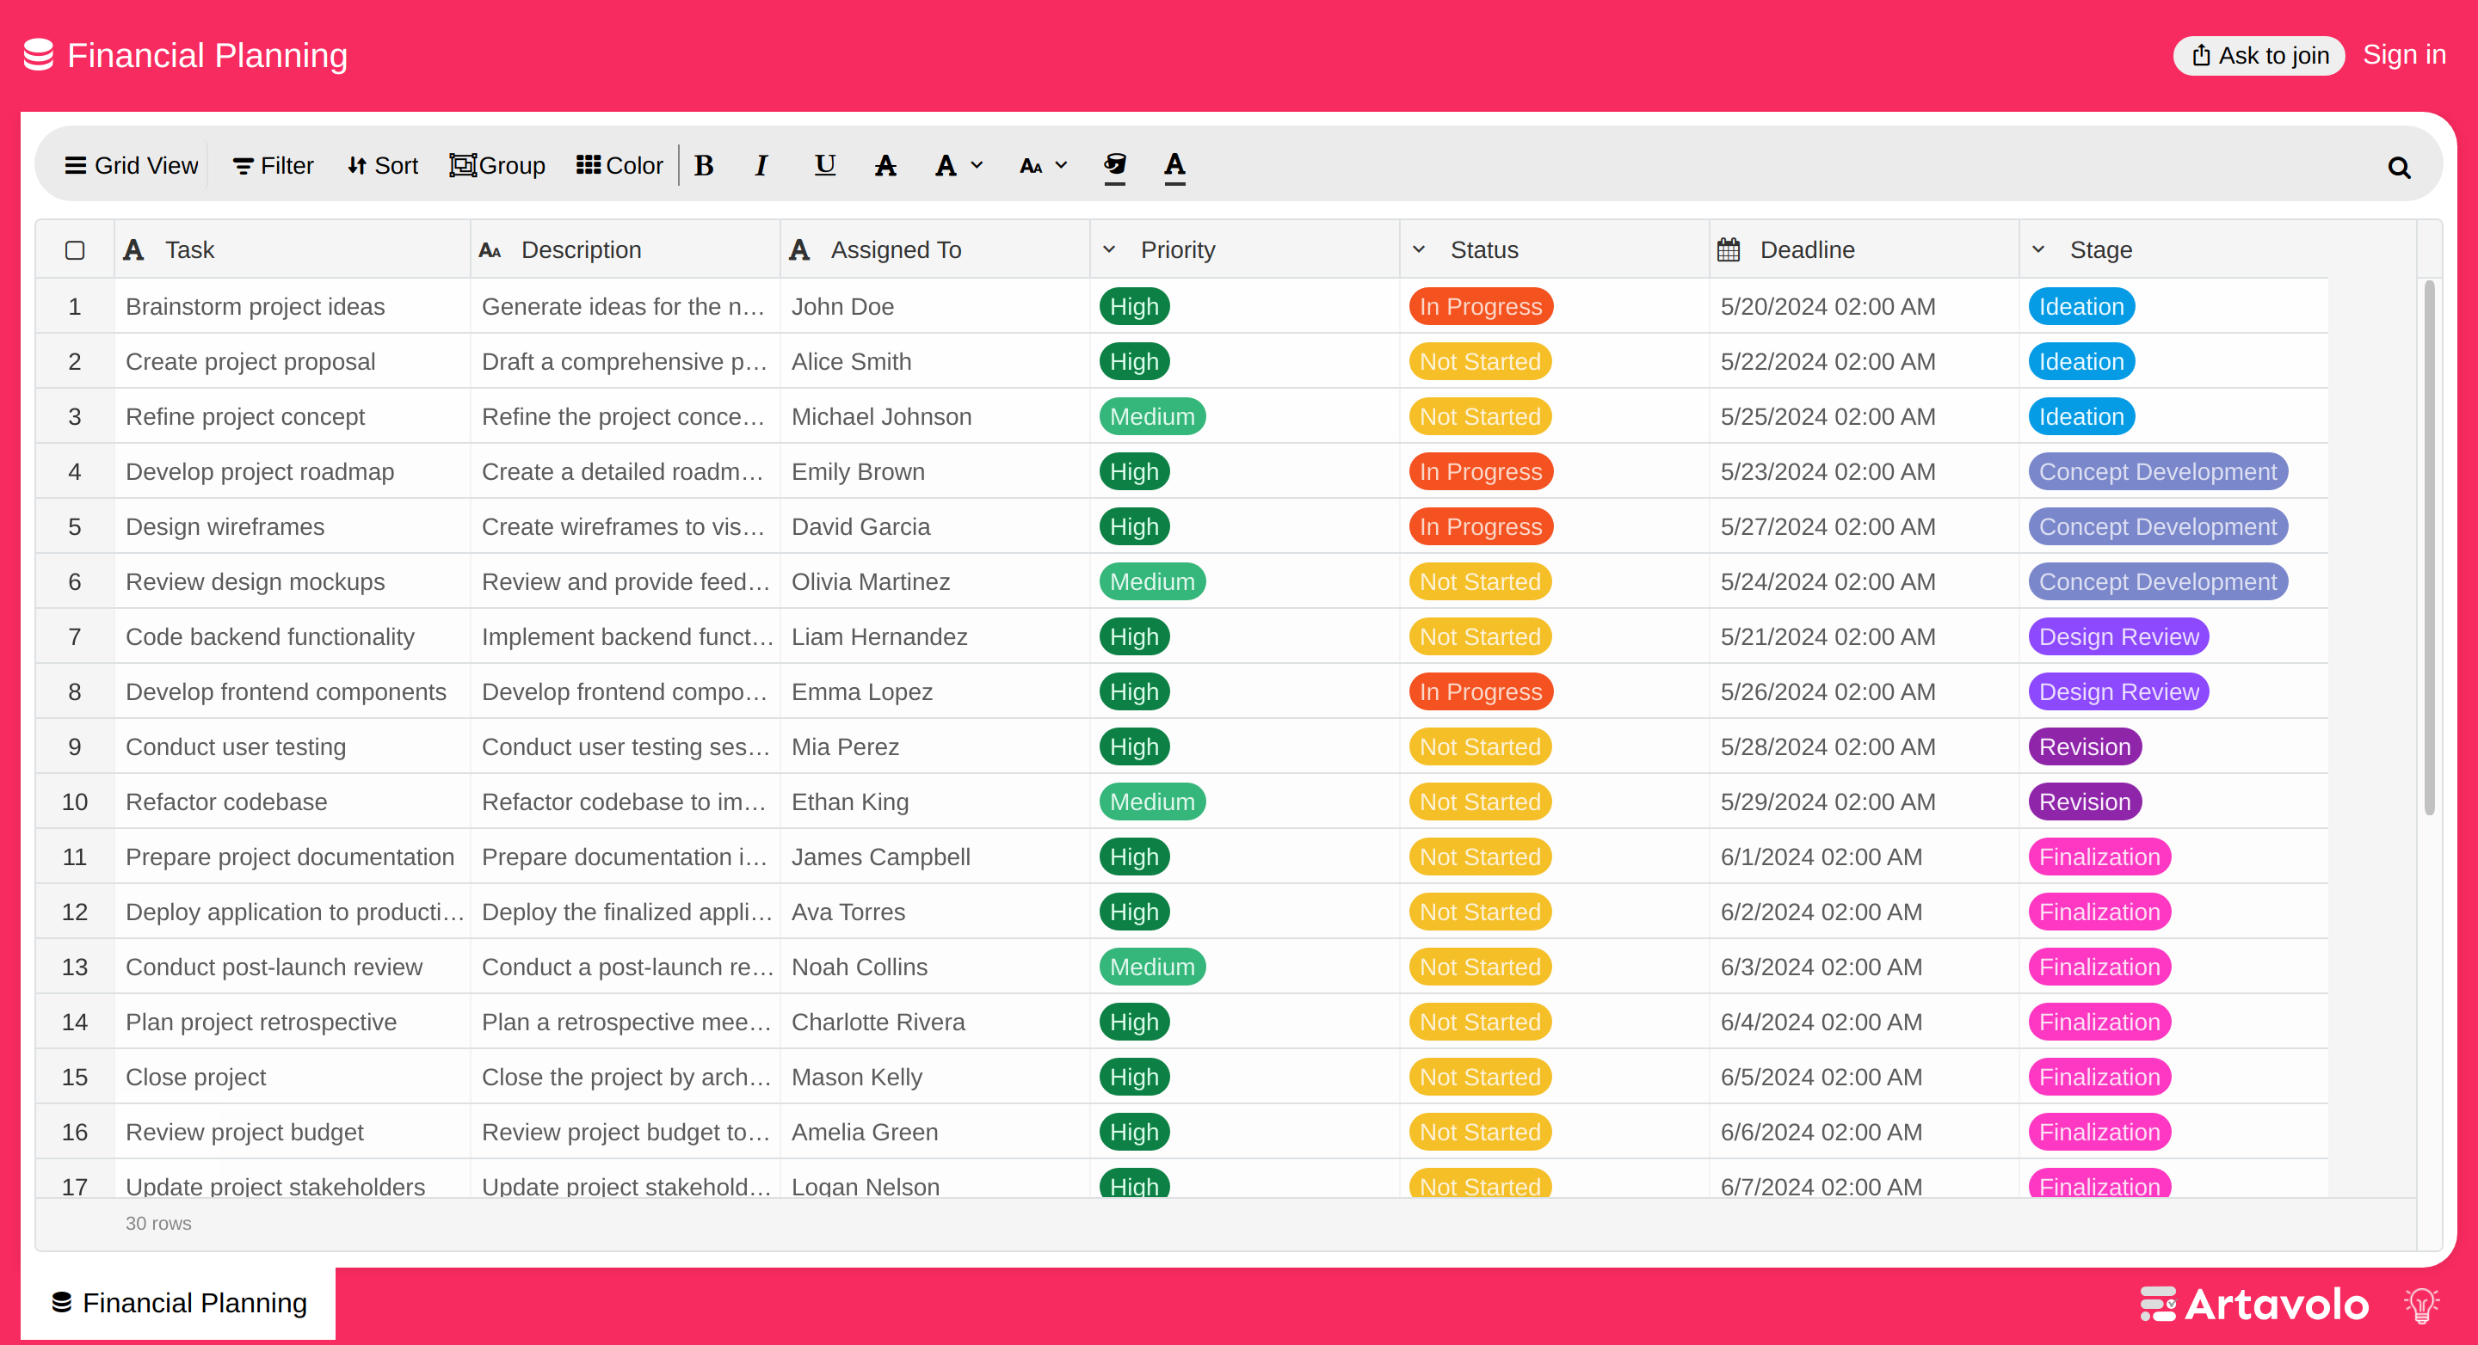Check the select-all rows checkbox
Screen dimensions: 2478x1345
tap(75, 250)
